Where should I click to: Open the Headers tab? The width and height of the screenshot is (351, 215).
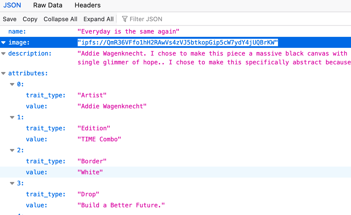(87, 5)
